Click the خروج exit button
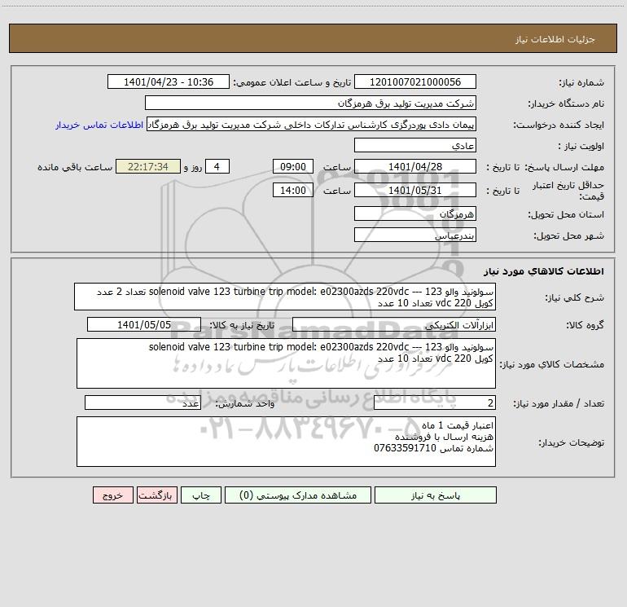This screenshot has height=607, width=627. (x=112, y=495)
